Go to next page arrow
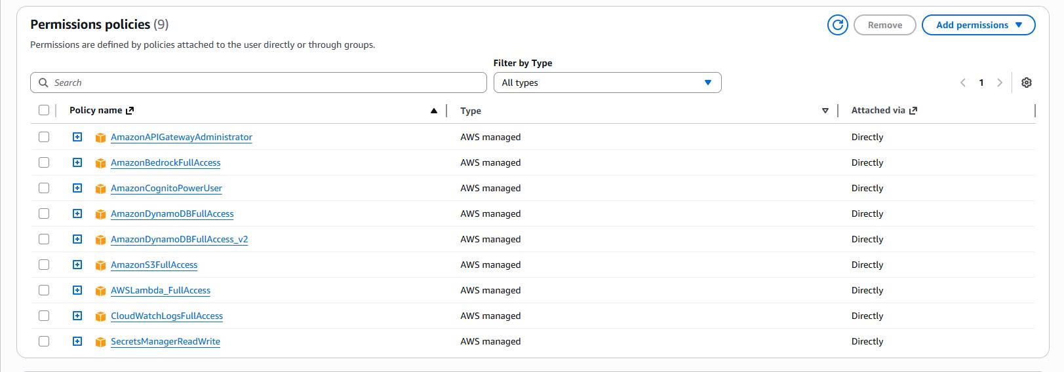Image resolution: width=1064 pixels, height=372 pixels. click(999, 83)
